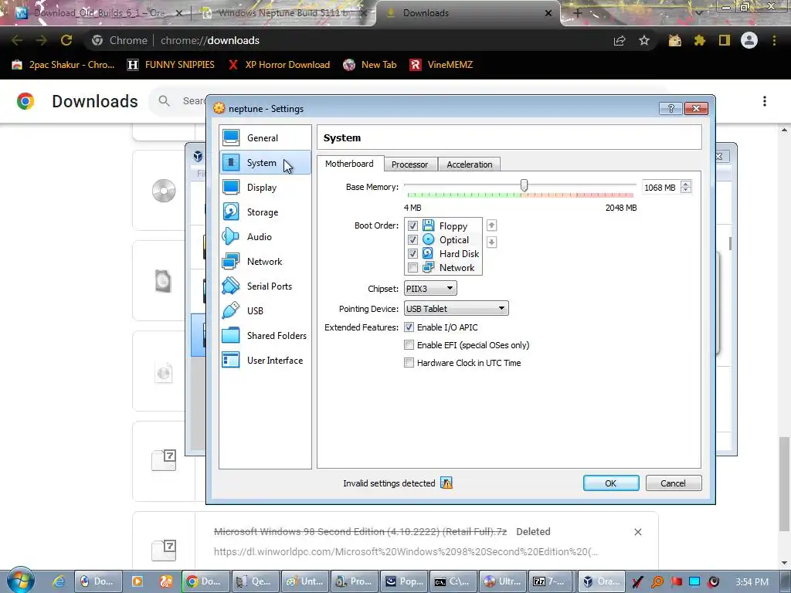Open a new browser tab plus button
The height and width of the screenshot is (593, 791).
tap(578, 13)
